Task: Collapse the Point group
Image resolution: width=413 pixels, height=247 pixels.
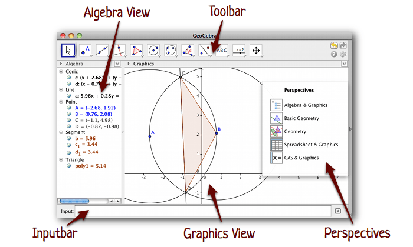Action: 61,102
